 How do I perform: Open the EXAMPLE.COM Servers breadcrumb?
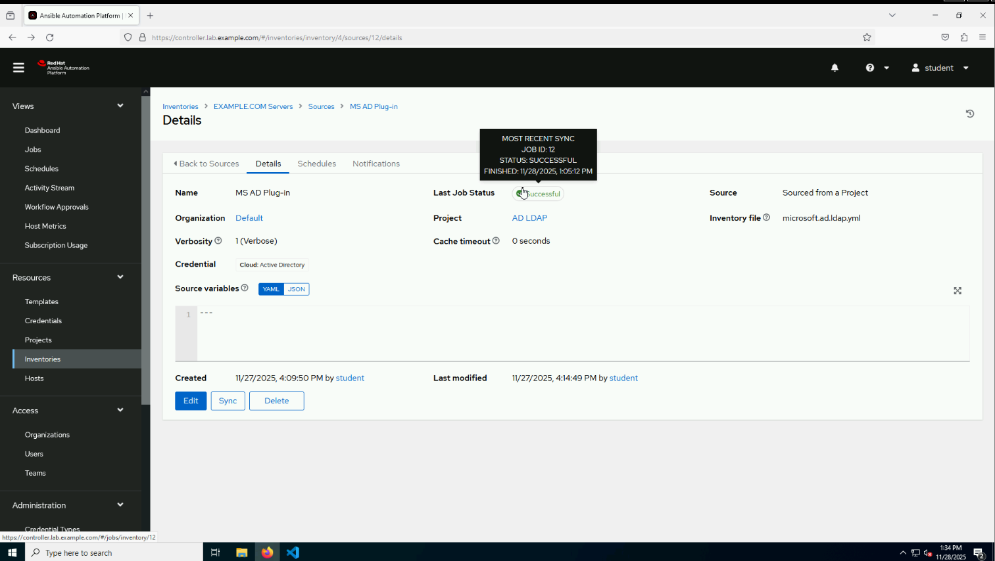pos(253,106)
